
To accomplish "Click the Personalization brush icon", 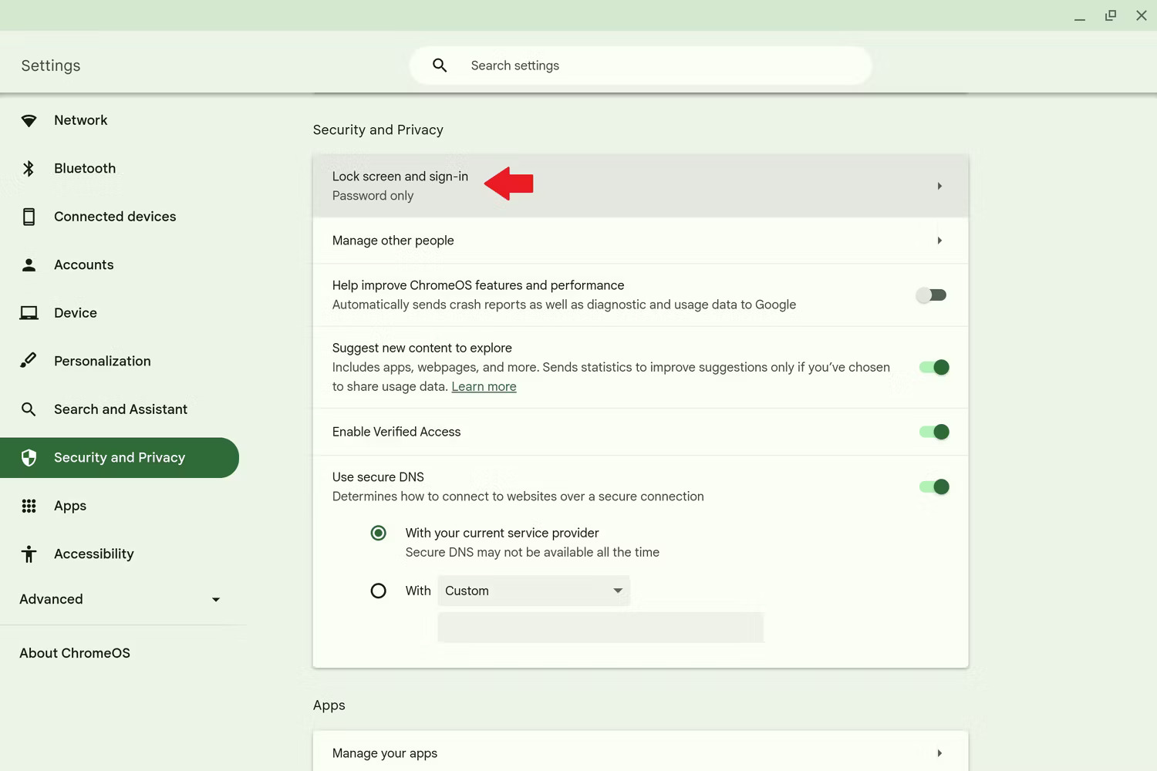I will click(29, 361).
